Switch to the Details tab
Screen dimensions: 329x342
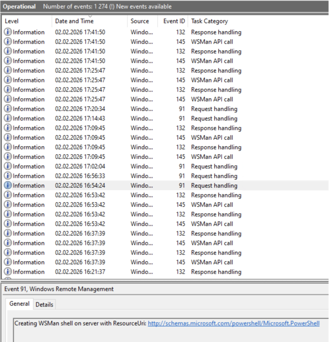[44, 304]
